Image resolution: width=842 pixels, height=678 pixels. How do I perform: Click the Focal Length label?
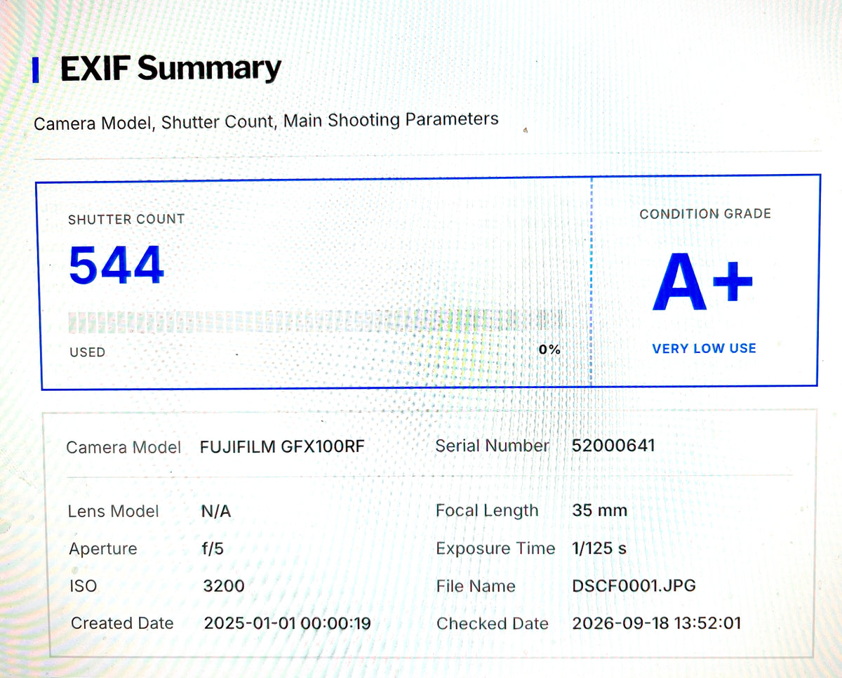[x=488, y=511]
